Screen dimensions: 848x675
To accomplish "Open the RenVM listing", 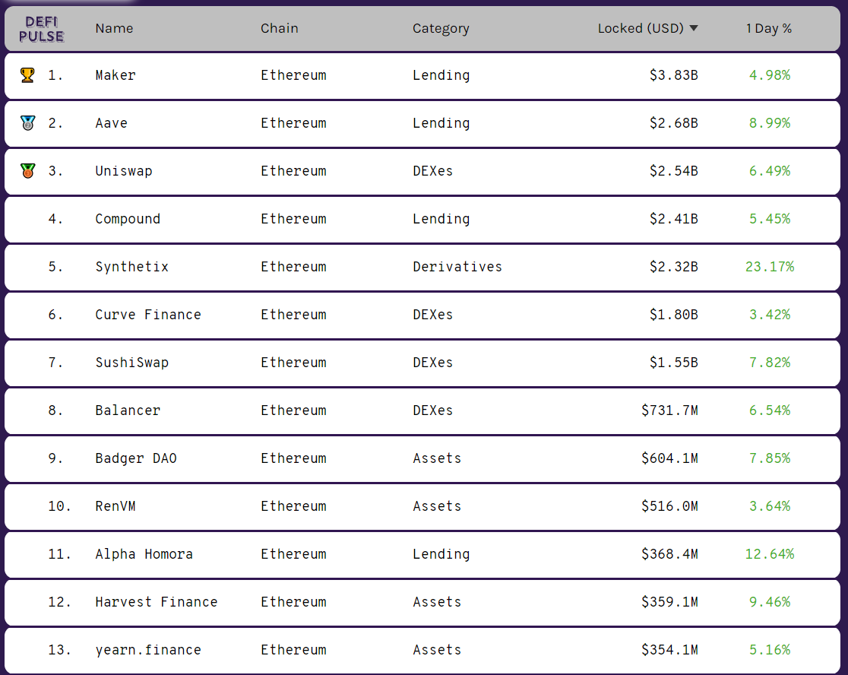I will pos(115,506).
